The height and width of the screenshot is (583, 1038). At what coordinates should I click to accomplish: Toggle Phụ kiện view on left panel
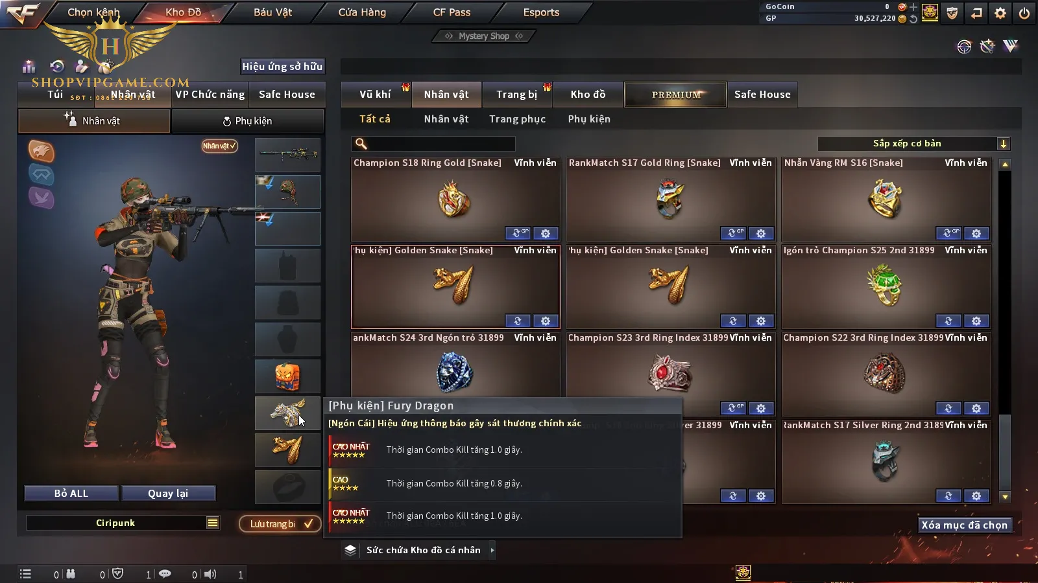click(247, 121)
